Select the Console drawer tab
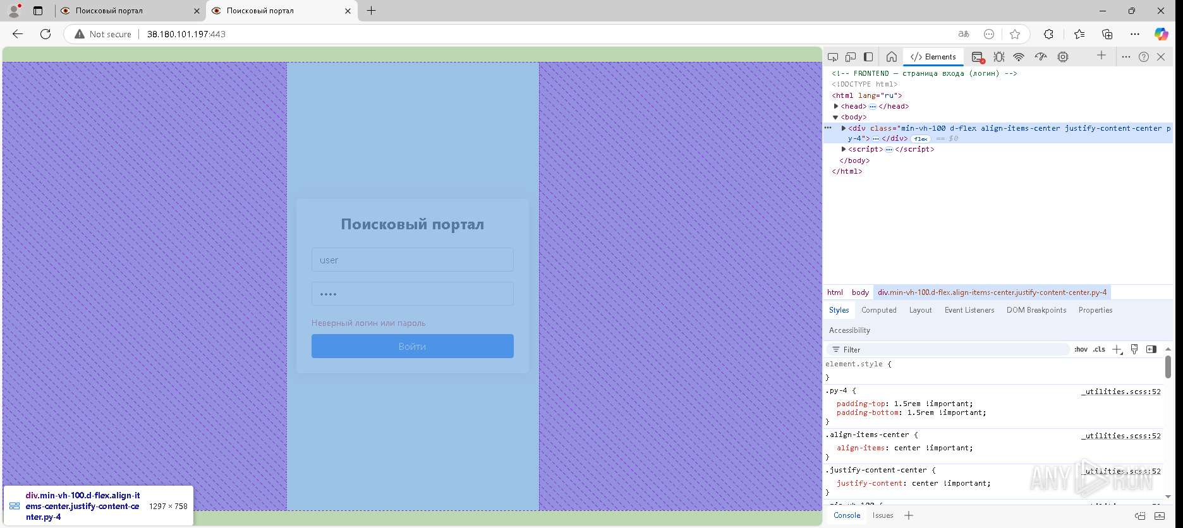The image size is (1183, 528). click(x=847, y=515)
